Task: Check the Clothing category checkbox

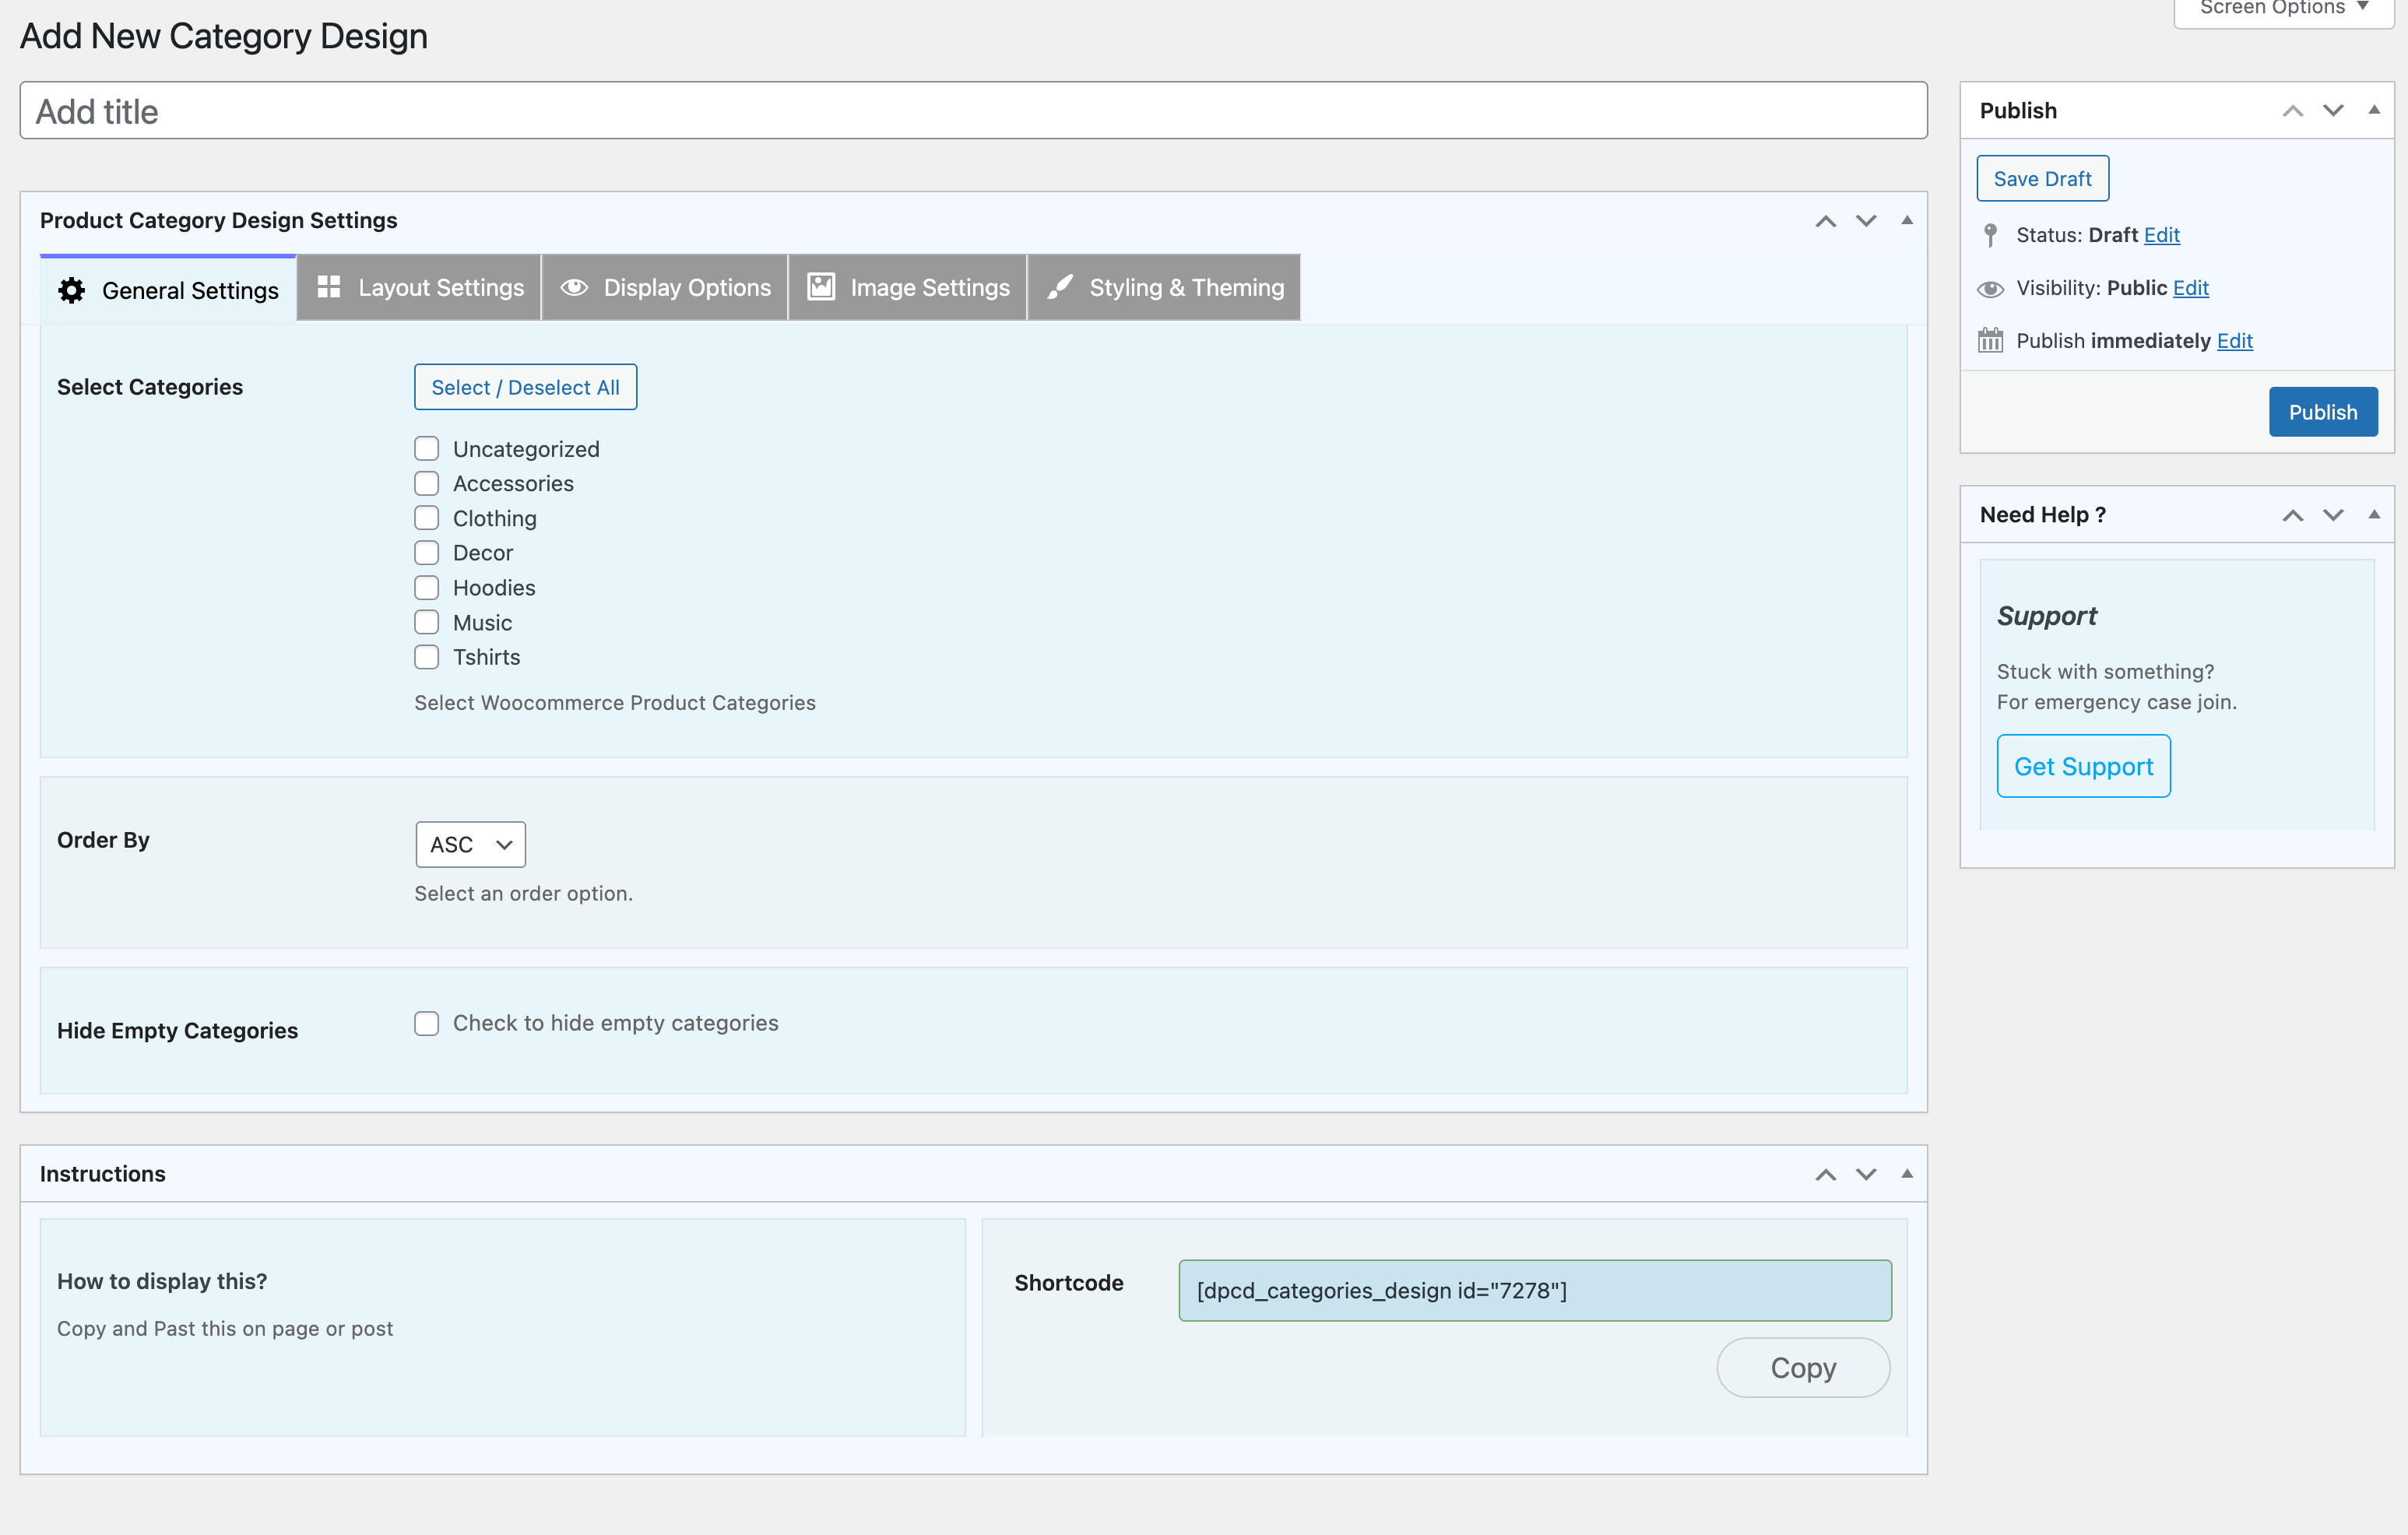Action: tap(427, 518)
